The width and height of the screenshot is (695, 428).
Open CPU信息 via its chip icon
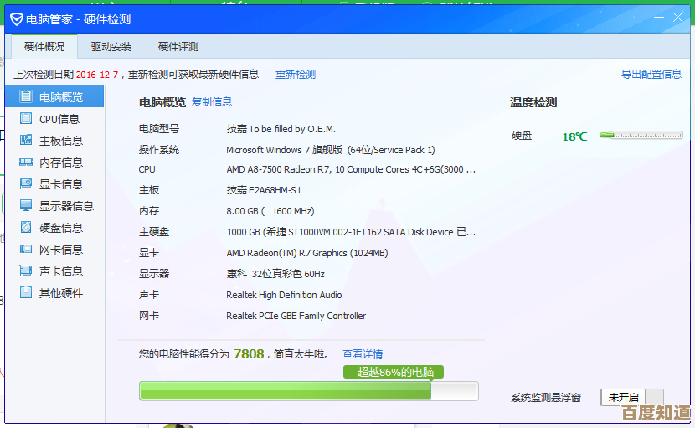(x=26, y=118)
